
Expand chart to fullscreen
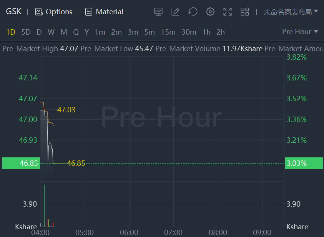click(x=228, y=12)
